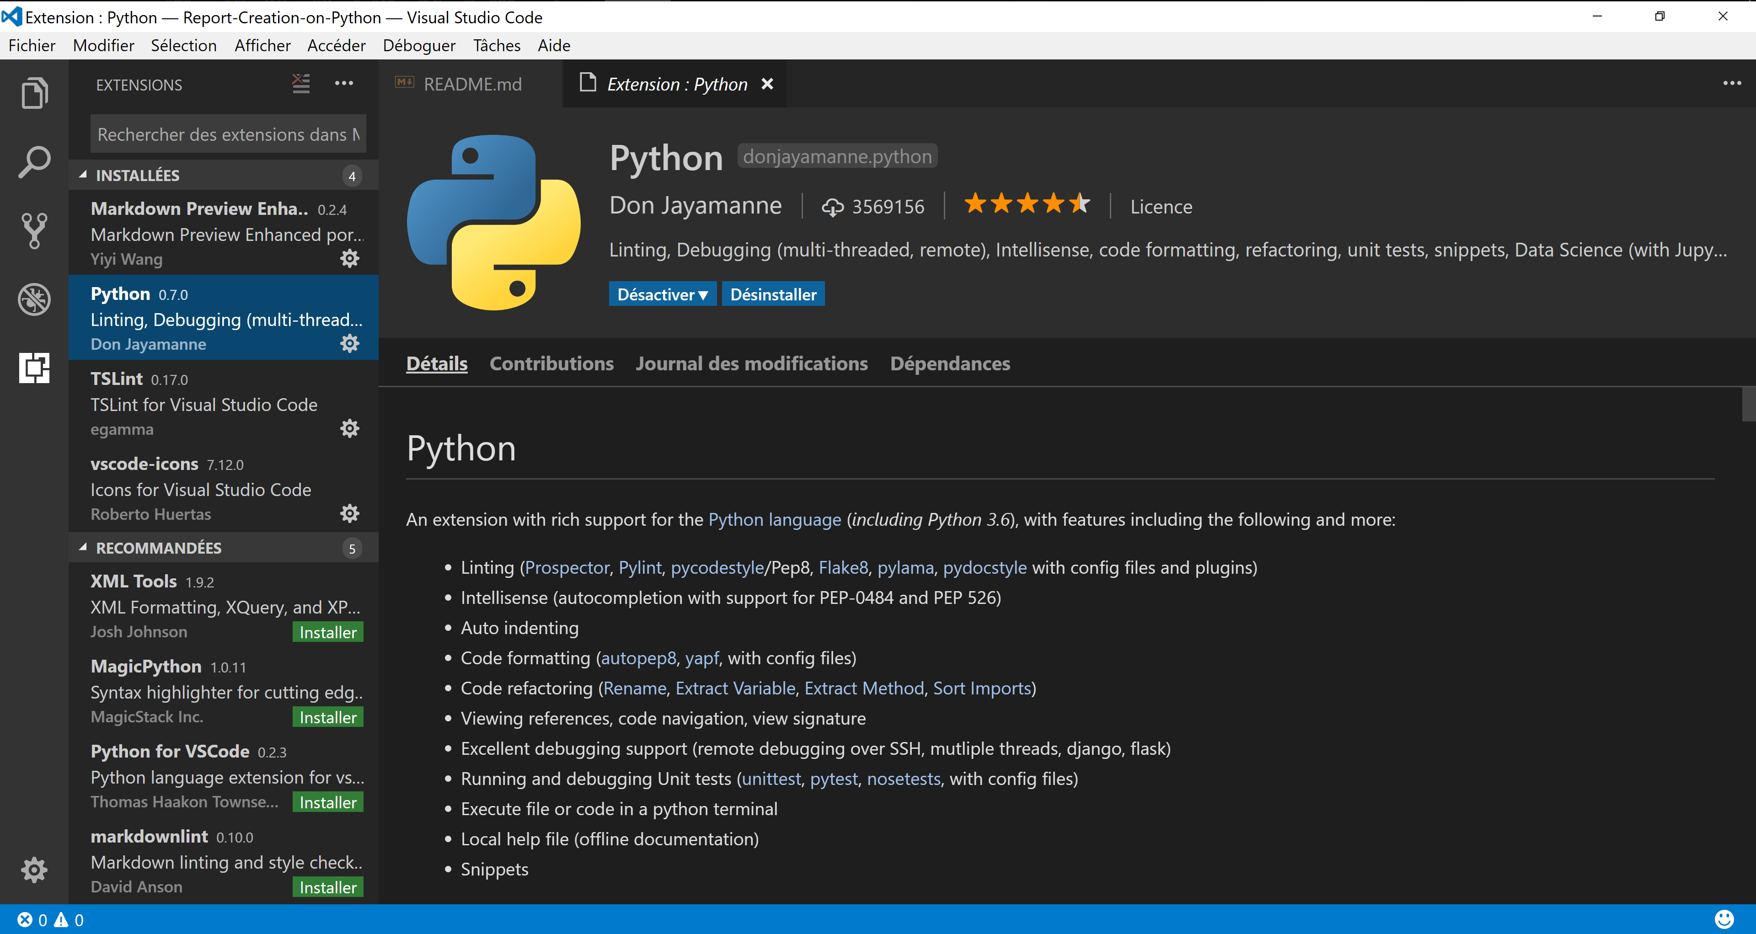Open the Search view in activity bar
The height and width of the screenshot is (934, 1756).
point(34,162)
